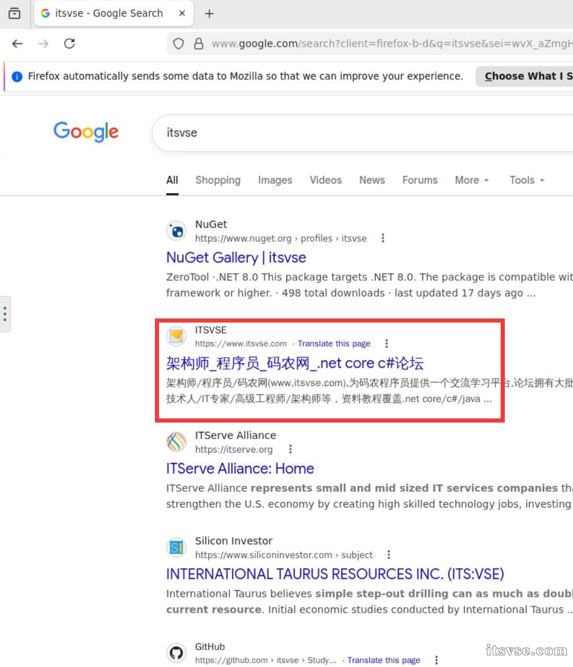
Task: Open the 架构师_程序员_码农网 result title
Action: (x=295, y=364)
